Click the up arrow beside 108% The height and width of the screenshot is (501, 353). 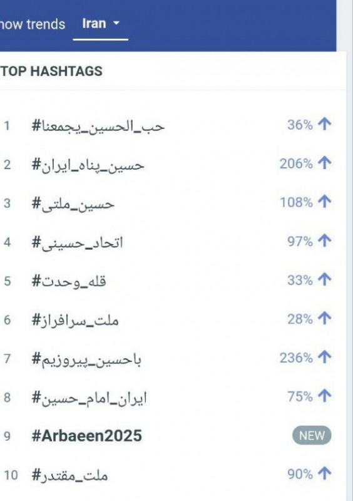[325, 202]
